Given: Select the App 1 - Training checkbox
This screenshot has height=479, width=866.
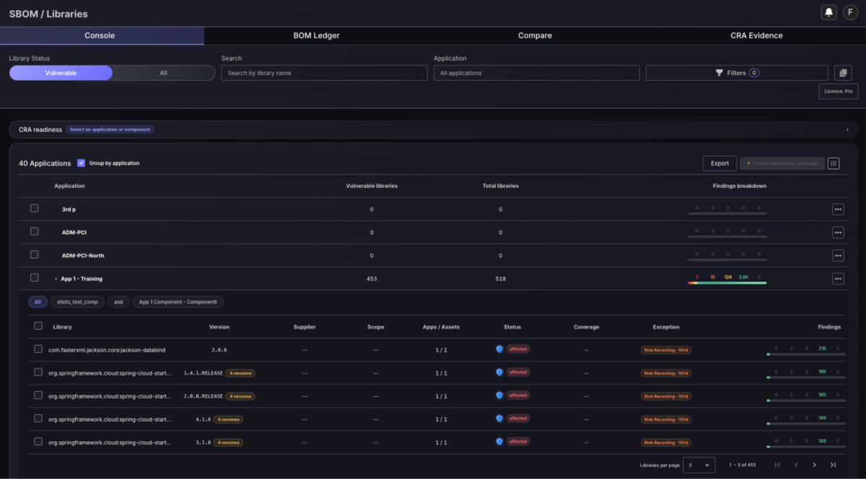Looking at the screenshot, I should click(x=34, y=277).
